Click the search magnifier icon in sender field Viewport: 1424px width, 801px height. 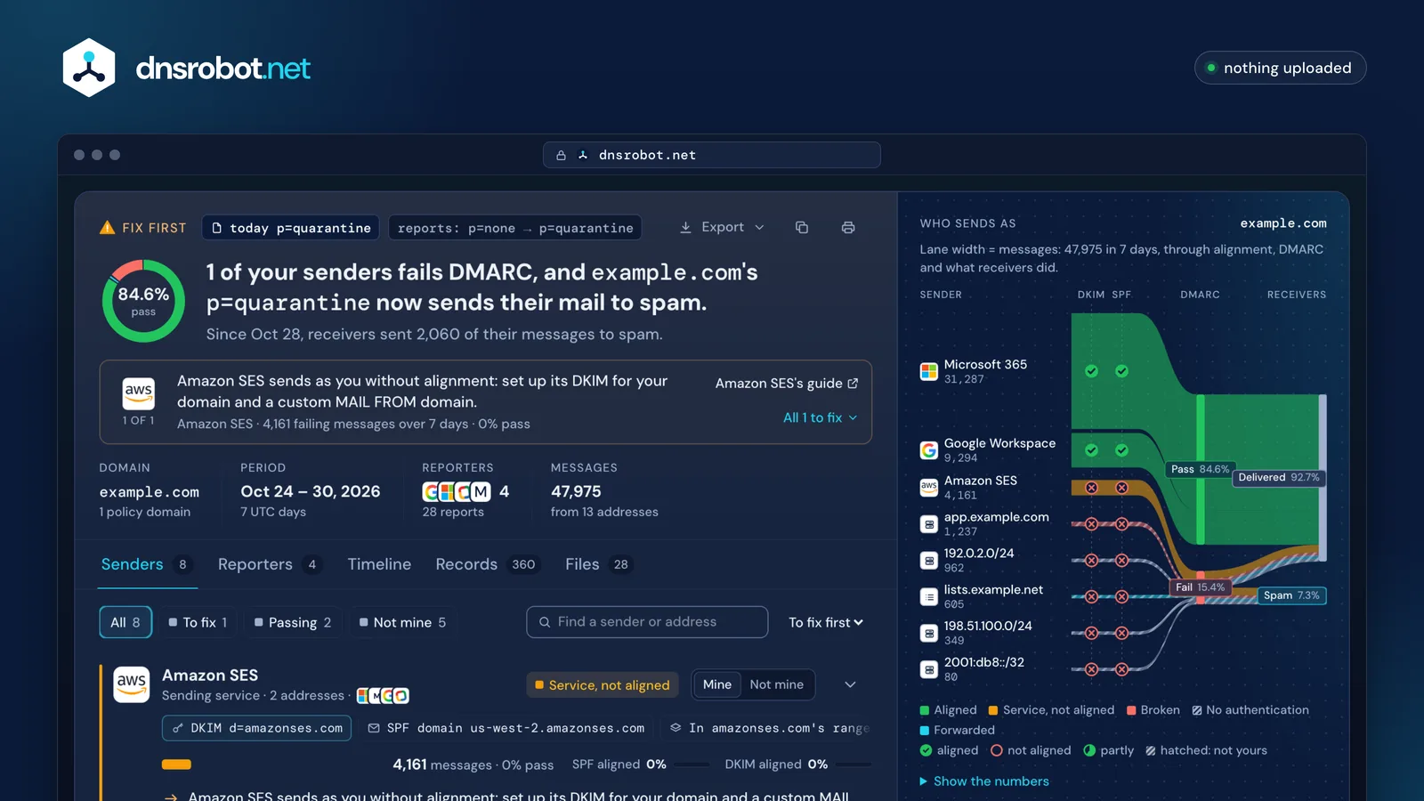(x=545, y=622)
